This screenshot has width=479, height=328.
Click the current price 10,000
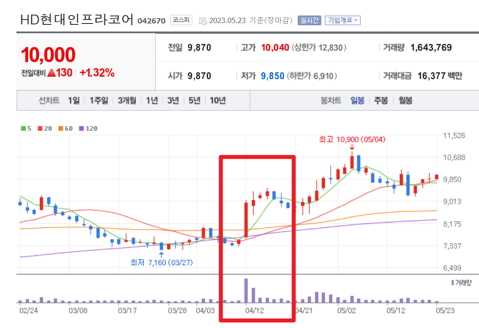point(48,55)
